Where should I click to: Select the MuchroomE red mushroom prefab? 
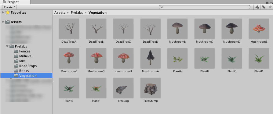[x=259, y=29]
